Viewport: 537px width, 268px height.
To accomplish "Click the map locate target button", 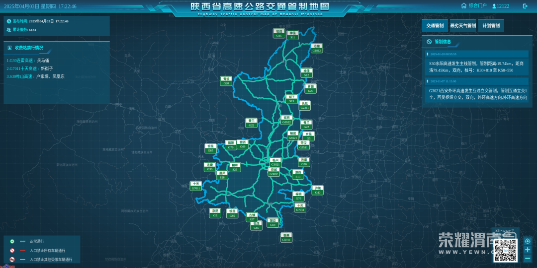I will coord(528,241).
